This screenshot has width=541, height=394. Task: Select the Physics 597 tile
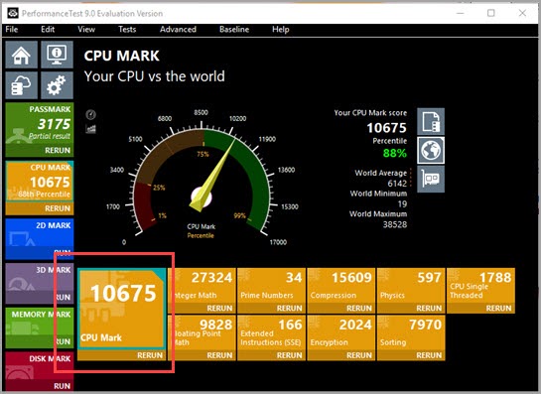[411, 286]
